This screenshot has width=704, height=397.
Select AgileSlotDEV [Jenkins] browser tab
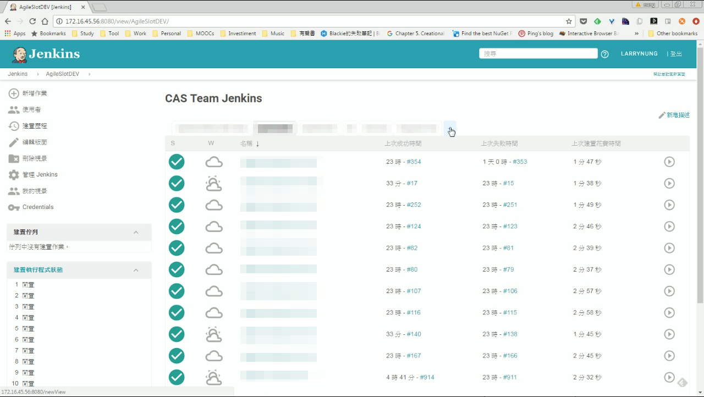(46, 7)
